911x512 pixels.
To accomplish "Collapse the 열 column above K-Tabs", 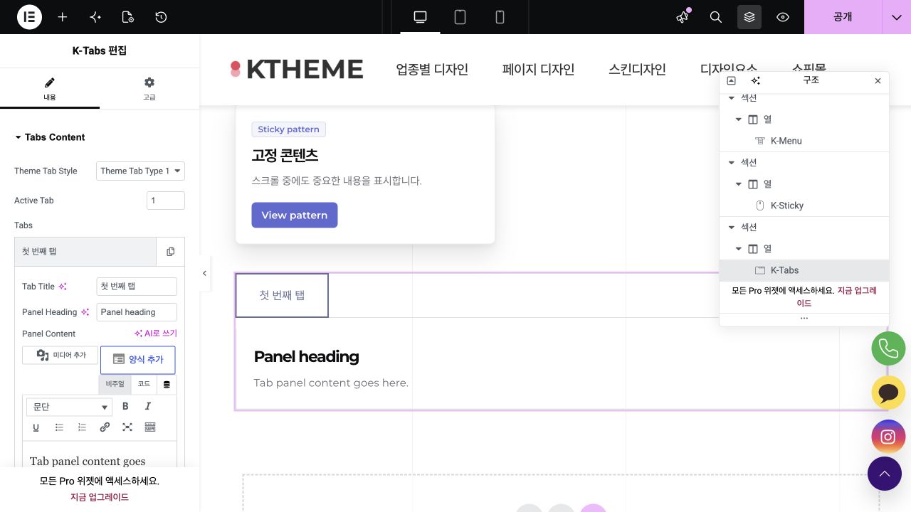I will [x=739, y=249].
